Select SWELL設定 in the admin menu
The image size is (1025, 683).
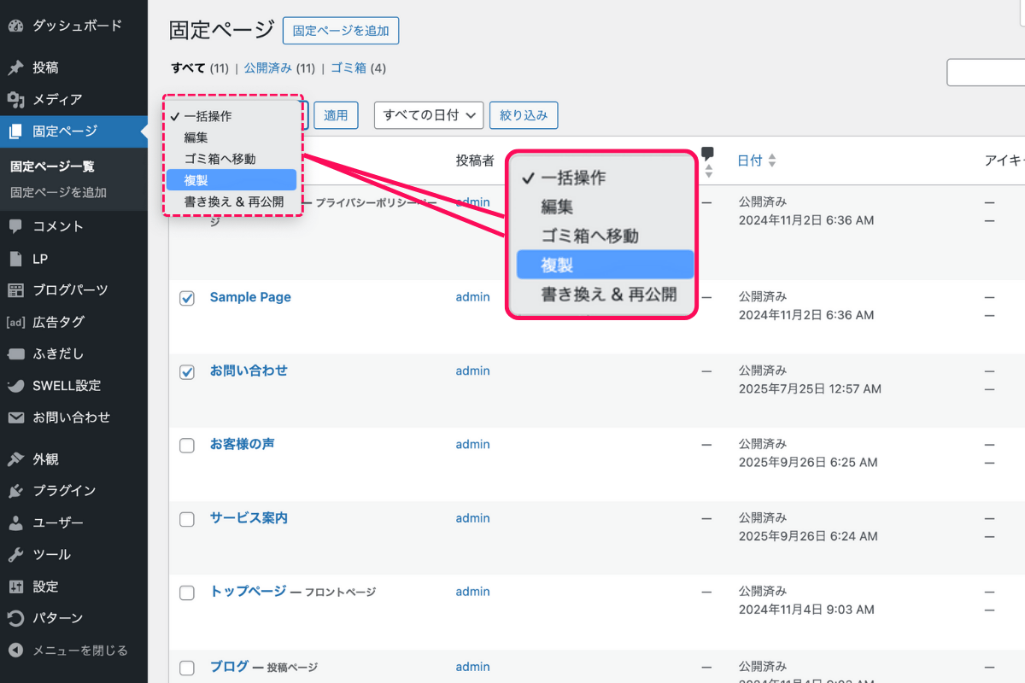[67, 386]
